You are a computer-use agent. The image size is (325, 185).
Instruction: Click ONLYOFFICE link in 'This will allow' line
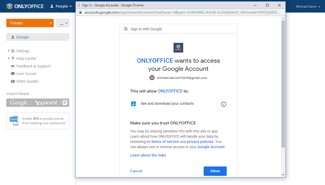170,91
